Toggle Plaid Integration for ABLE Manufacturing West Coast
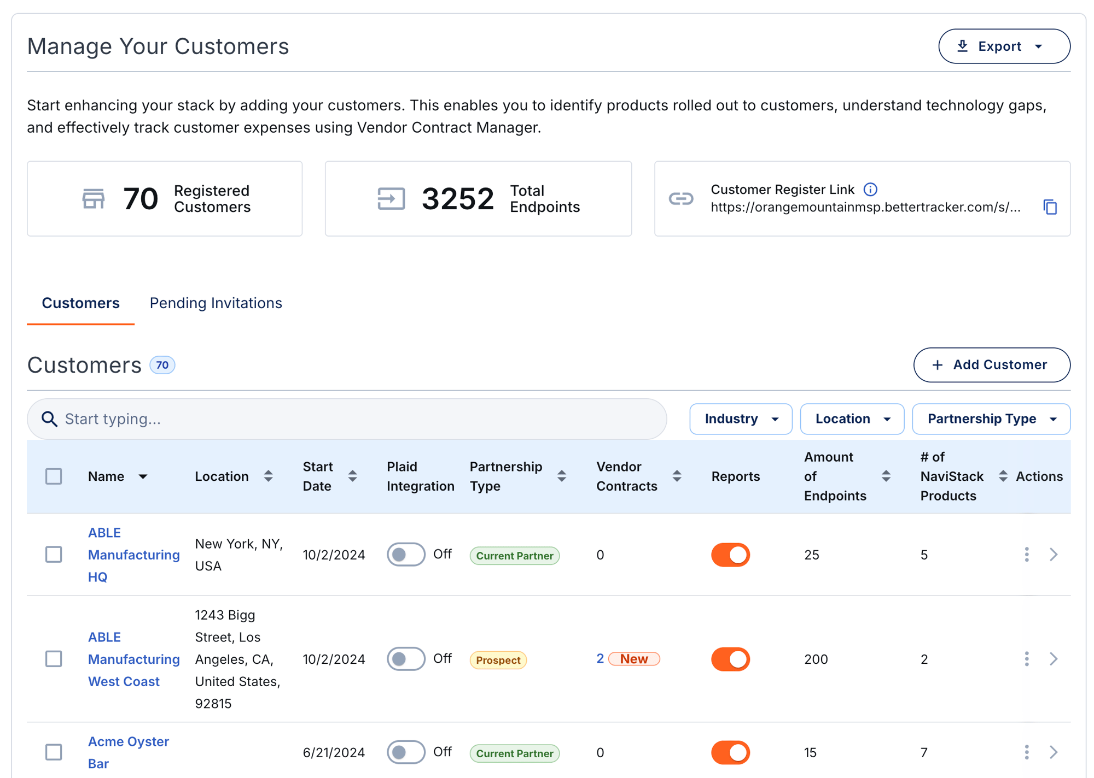The width and height of the screenshot is (1094, 778). point(406,659)
